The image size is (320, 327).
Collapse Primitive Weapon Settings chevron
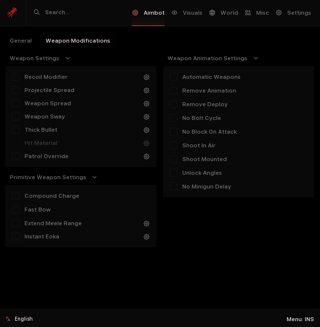pos(95,177)
